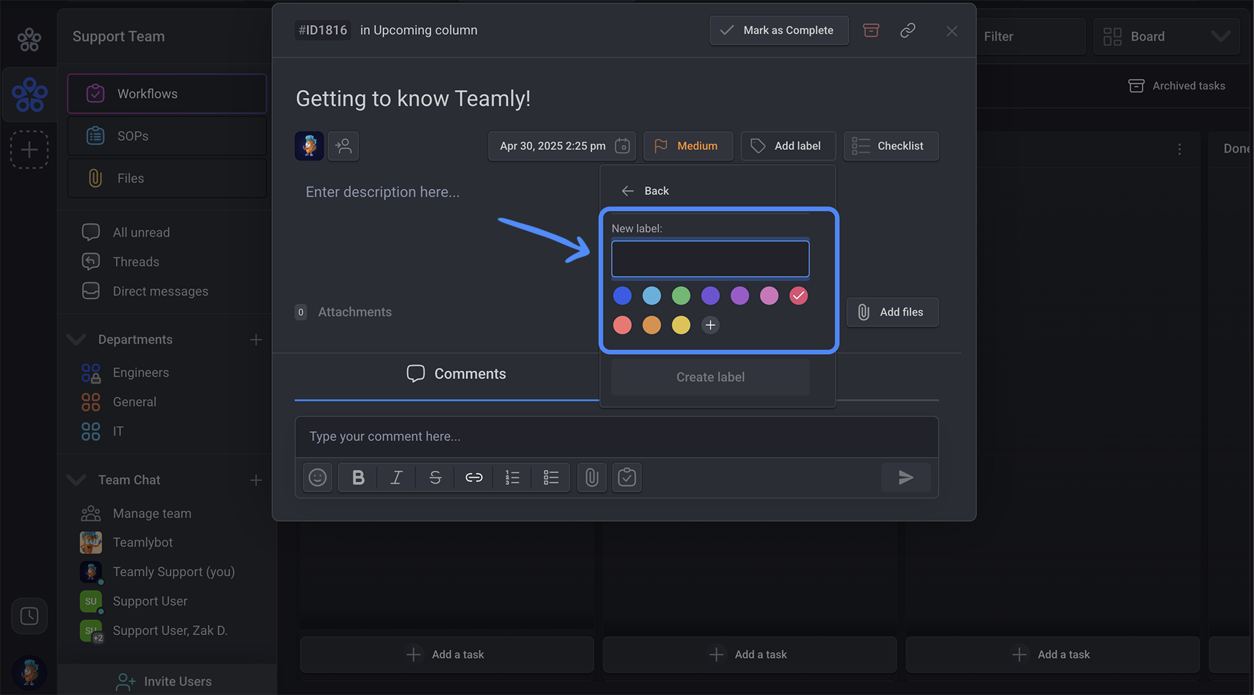Insert a hyperlink in the comment
Viewport: 1254px width, 695px height.
(474, 477)
